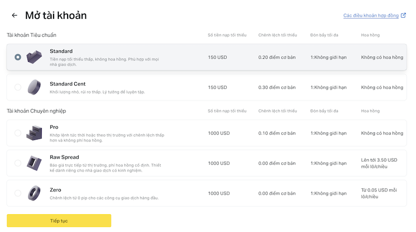Select the Raw Spread radio button

18,163
